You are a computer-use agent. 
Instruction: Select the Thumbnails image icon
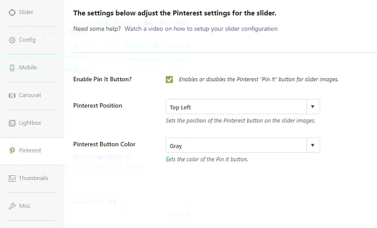pyautogui.click(x=12, y=178)
